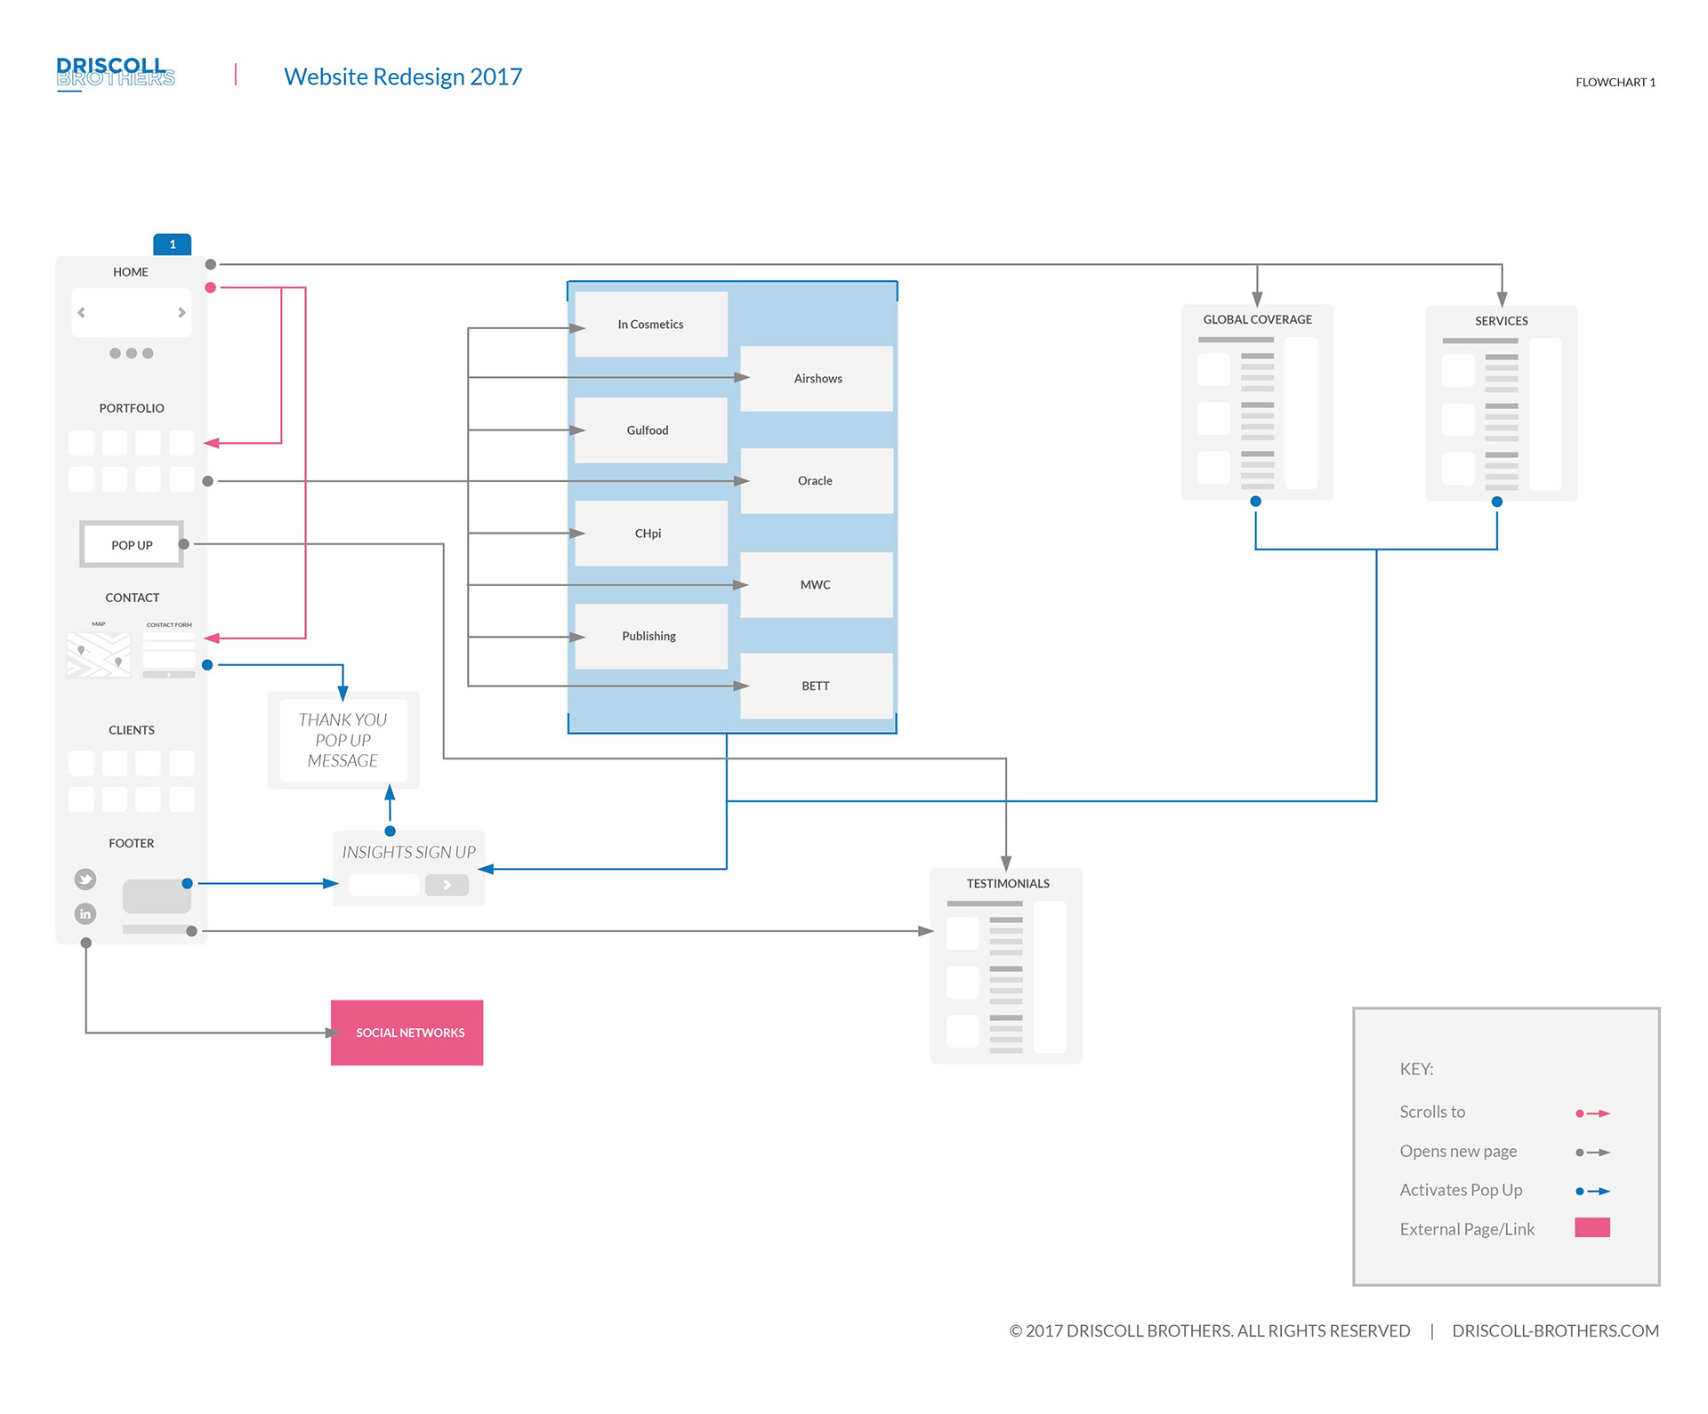Click the Driscoll Brothers logo
Viewport: 1708px width, 1414px height.
(116, 73)
